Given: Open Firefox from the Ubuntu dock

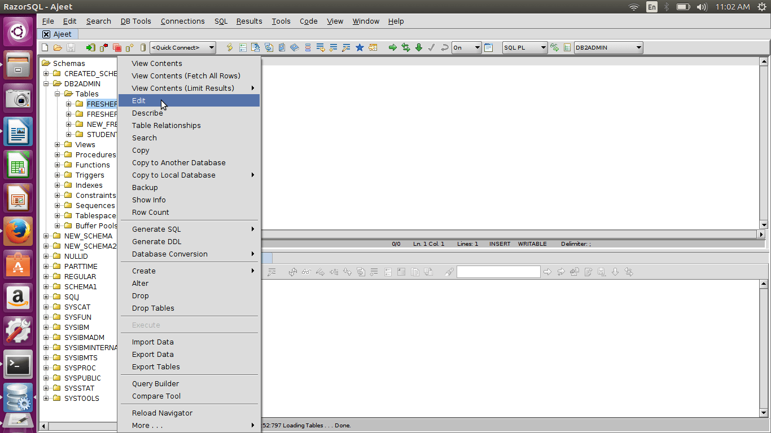Looking at the screenshot, I should tap(18, 231).
